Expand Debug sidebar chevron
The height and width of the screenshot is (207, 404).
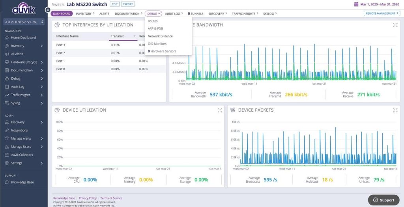pyautogui.click(x=42, y=78)
